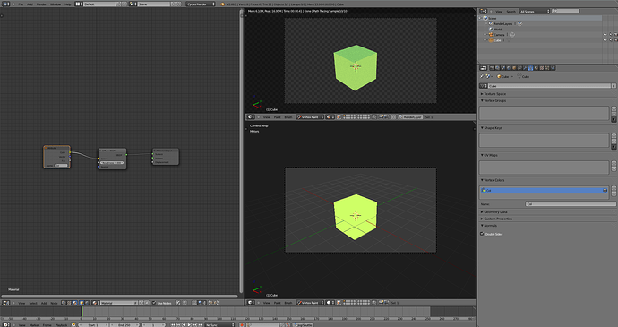Open the Help menu
Image resolution: width=618 pixels, height=327 pixels.
click(x=68, y=4)
